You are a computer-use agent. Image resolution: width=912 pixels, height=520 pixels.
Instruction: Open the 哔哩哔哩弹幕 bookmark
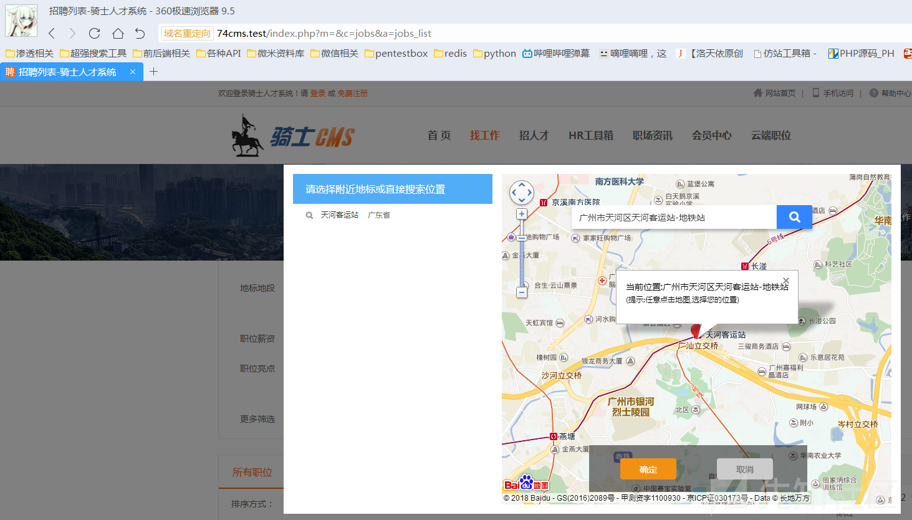pos(556,54)
